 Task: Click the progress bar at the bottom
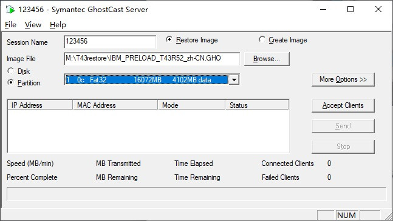[197, 194]
